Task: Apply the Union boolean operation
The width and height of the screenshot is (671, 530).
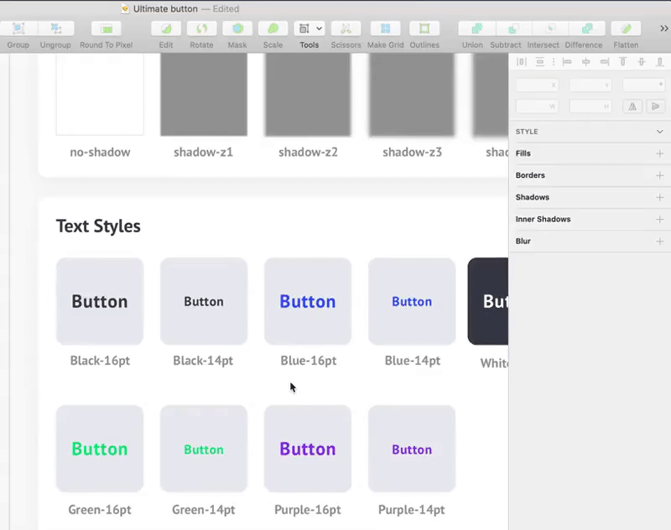Action: 476,29
